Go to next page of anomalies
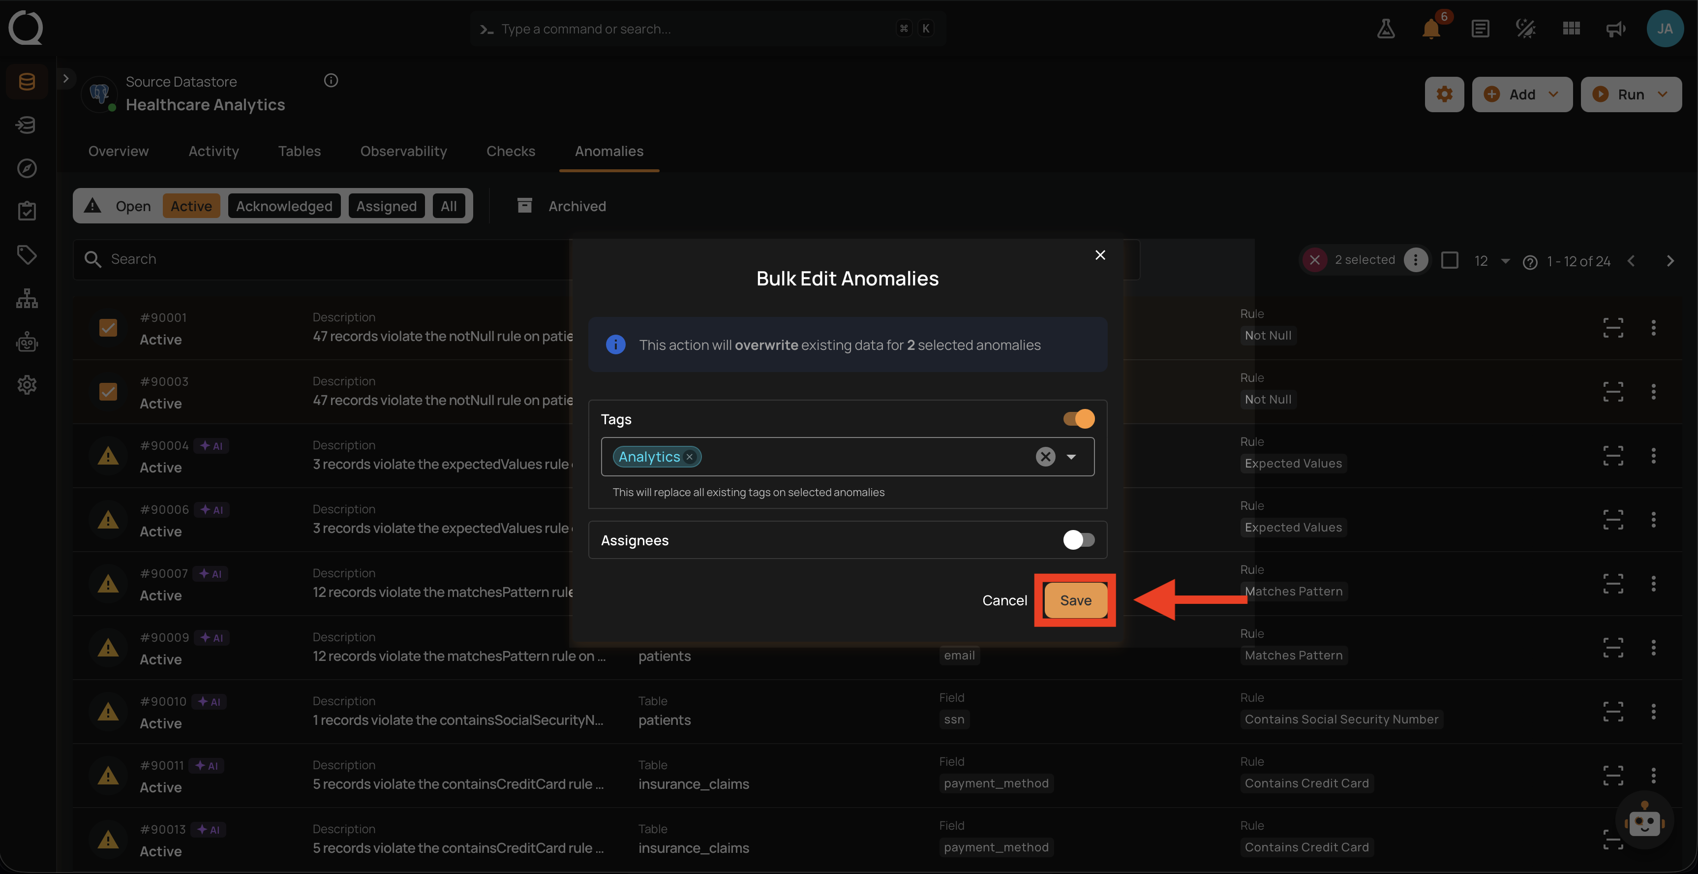This screenshot has width=1698, height=874. [x=1669, y=261]
